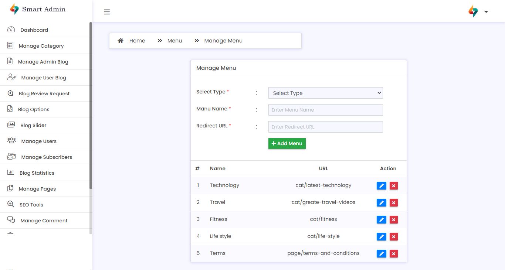Select Blog Statistics in sidebar
This screenshot has height=270, width=505.
45,173
